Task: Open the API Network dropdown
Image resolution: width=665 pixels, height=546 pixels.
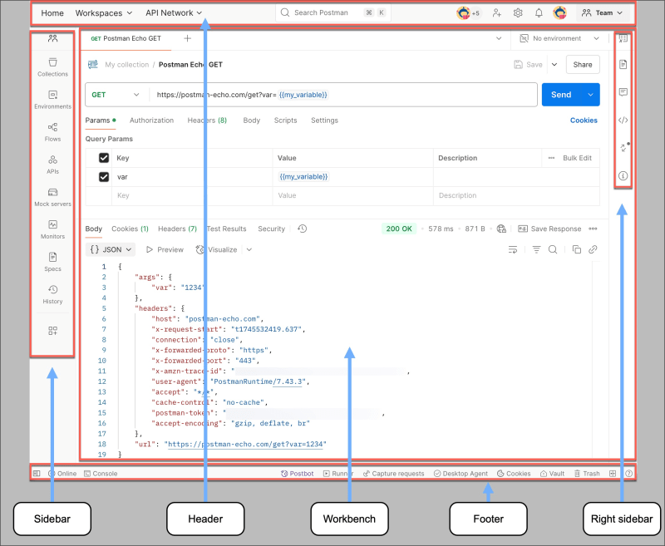Action: (x=174, y=13)
